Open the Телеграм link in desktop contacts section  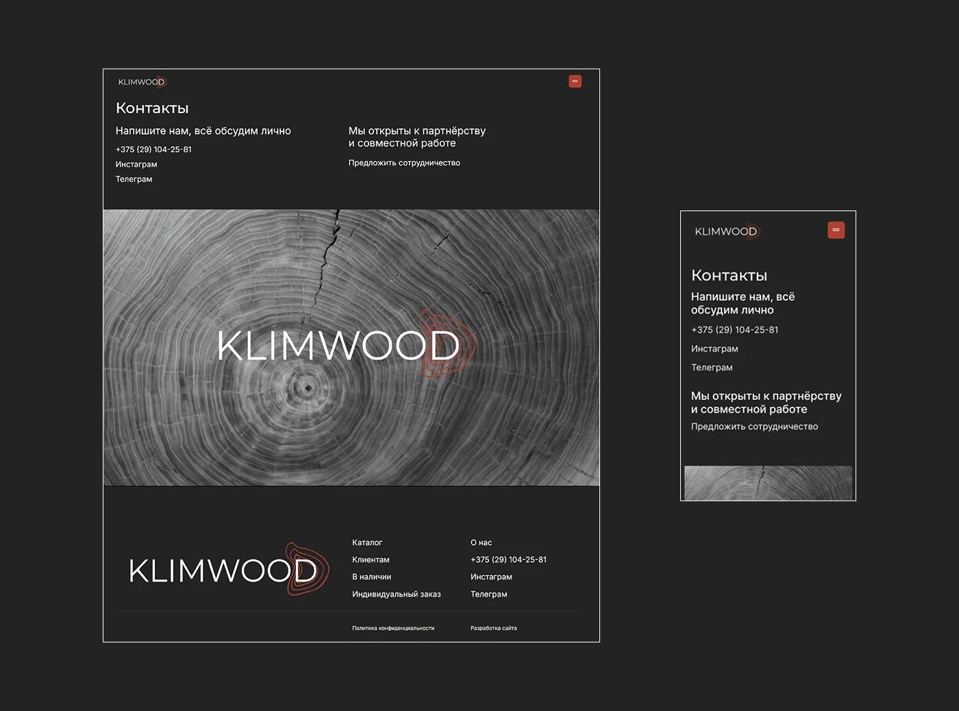click(134, 179)
